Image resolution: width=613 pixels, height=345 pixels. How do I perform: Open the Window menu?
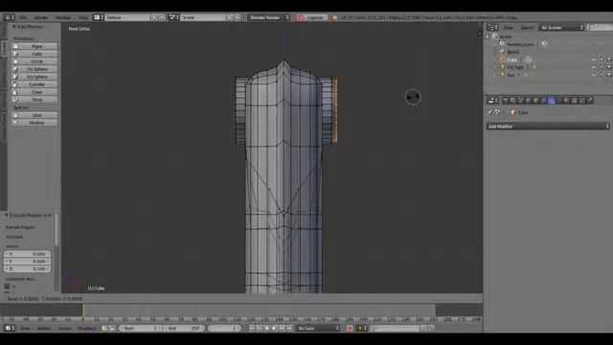coord(63,17)
